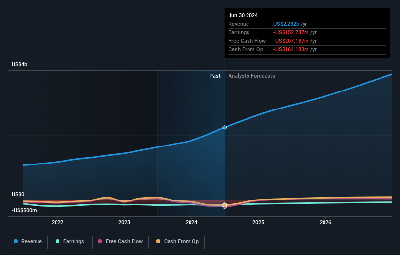
Task: Click the teal Earnings legend dot
Action: coord(57,241)
